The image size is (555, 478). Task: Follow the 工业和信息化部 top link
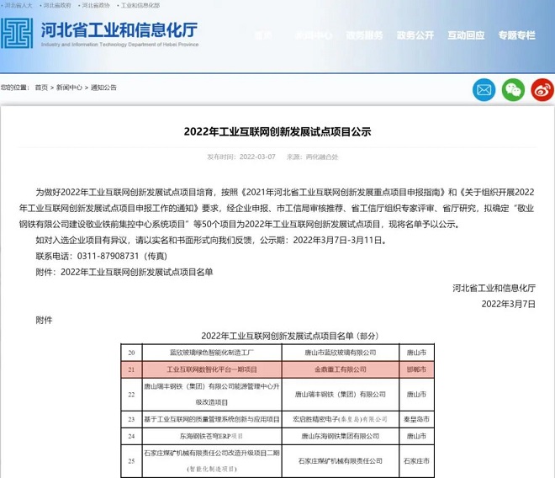(140, 5)
